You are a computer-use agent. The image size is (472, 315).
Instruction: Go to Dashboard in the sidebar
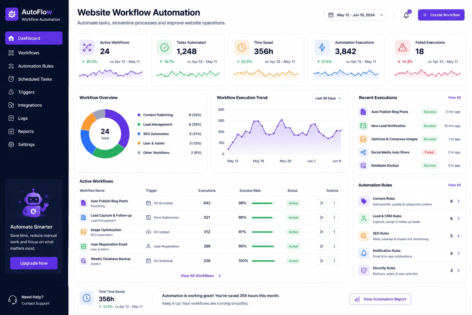click(x=34, y=38)
